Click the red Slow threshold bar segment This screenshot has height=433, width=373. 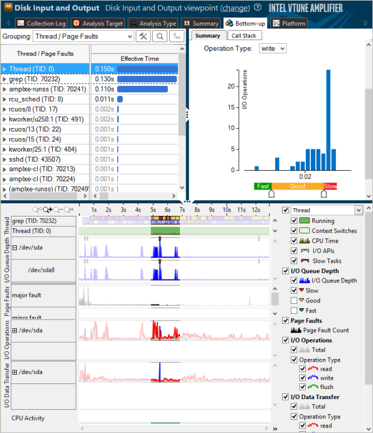click(330, 186)
